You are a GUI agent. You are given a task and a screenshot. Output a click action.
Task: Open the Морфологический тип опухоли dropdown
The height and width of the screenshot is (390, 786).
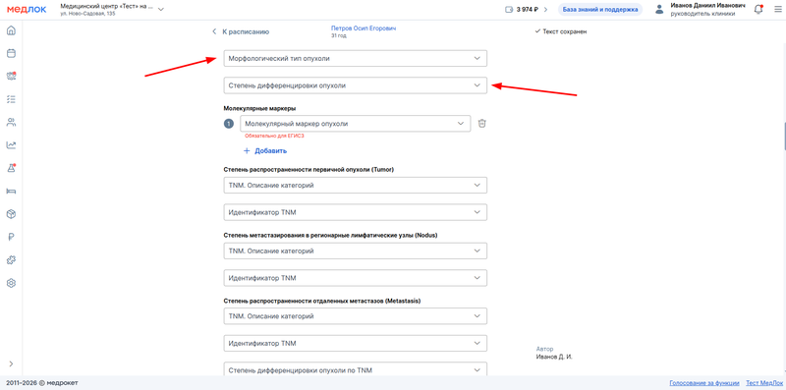pyautogui.click(x=356, y=59)
